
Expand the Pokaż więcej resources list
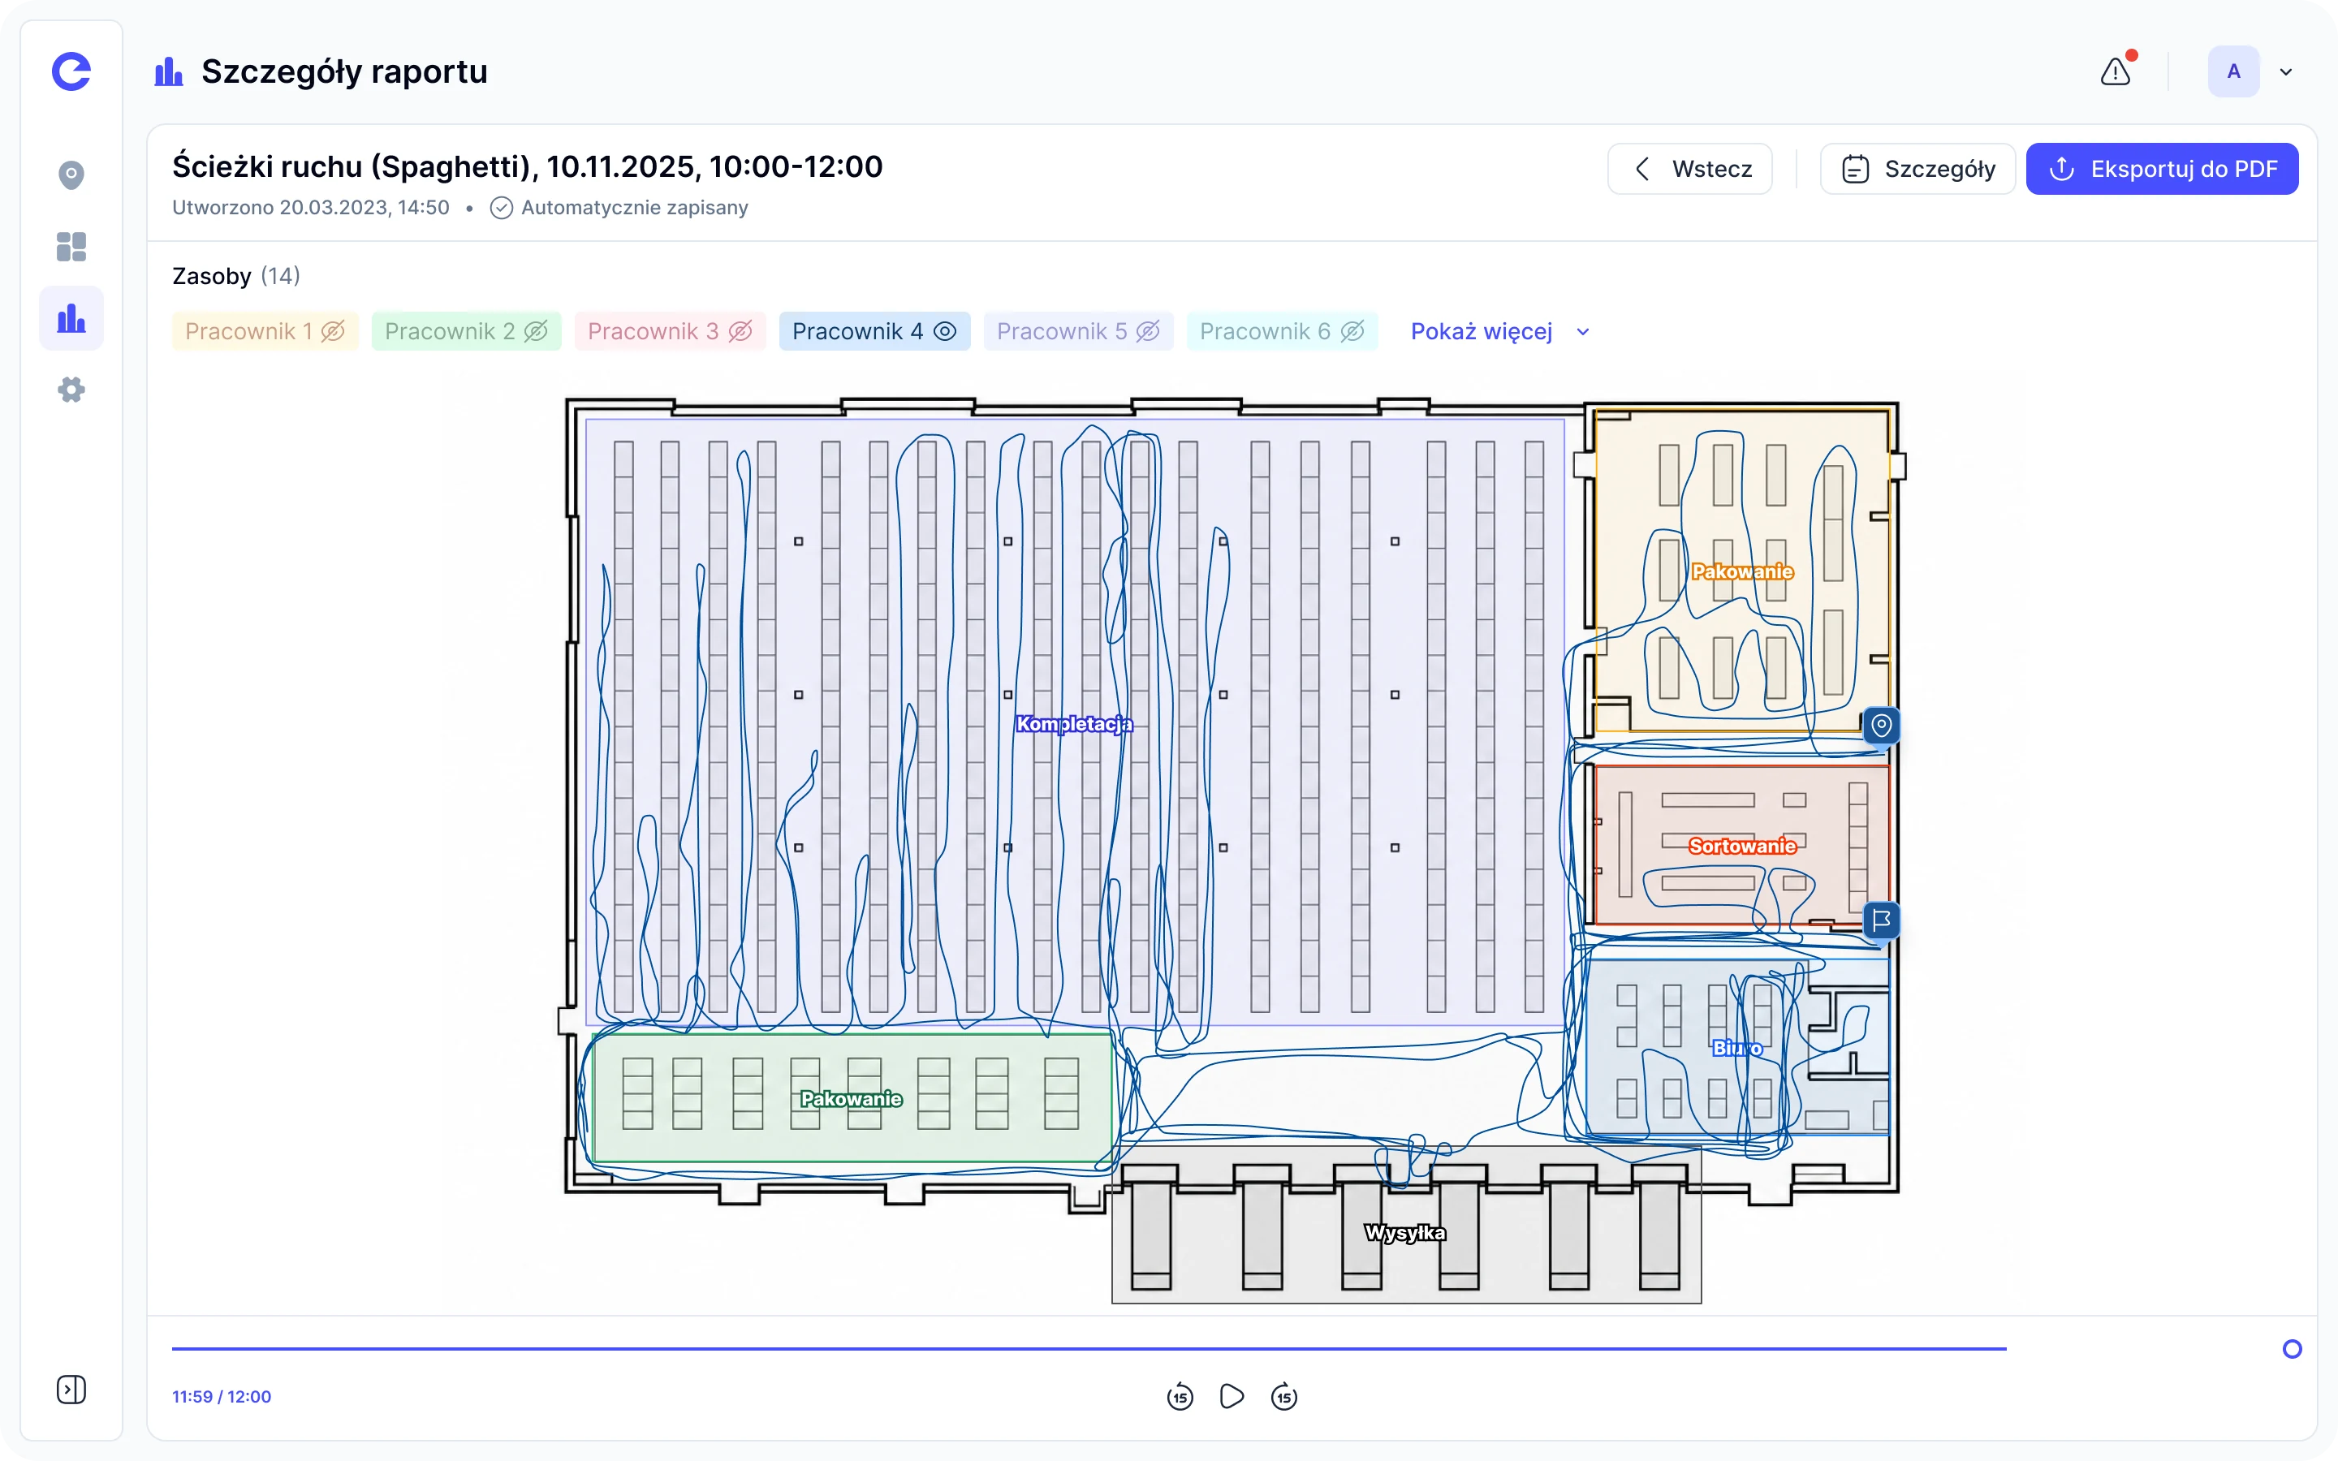(1499, 331)
